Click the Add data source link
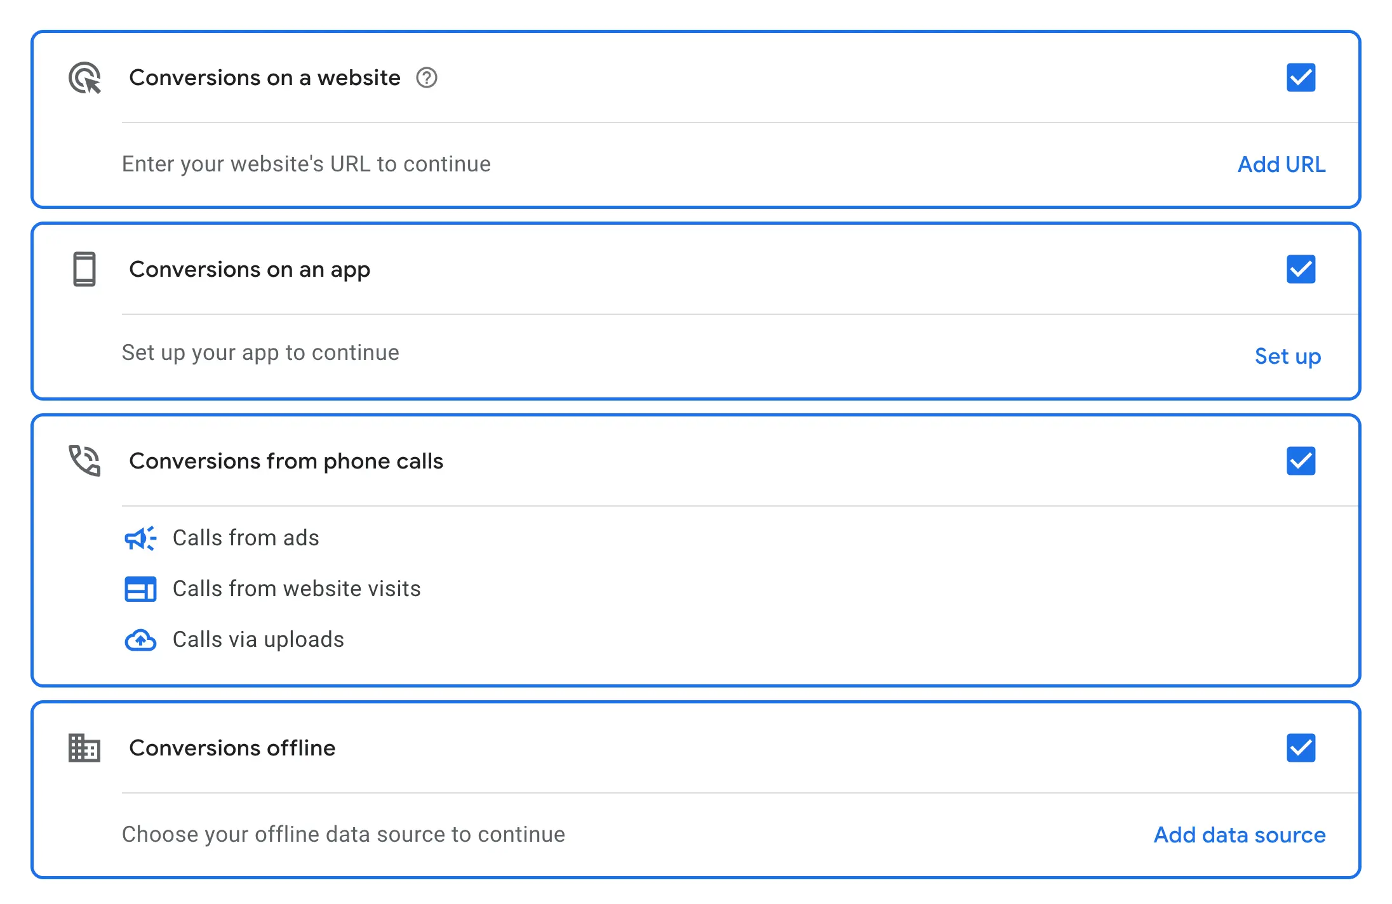 (x=1240, y=835)
